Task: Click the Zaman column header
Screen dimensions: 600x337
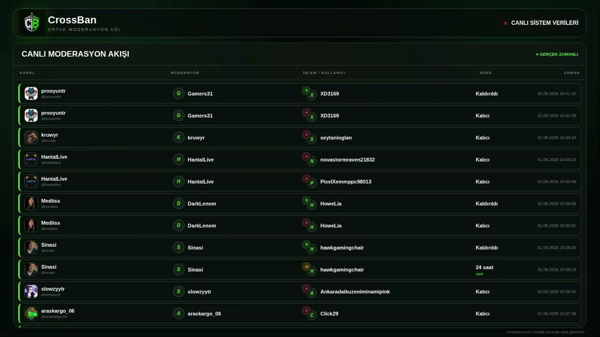Action: pos(572,73)
